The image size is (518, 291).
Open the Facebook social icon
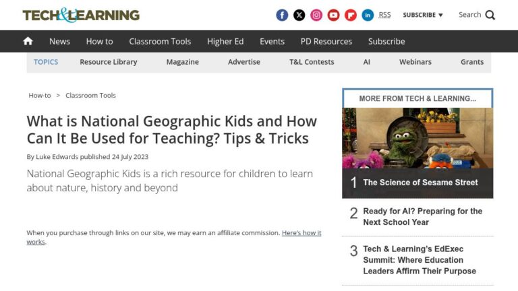[282, 15]
